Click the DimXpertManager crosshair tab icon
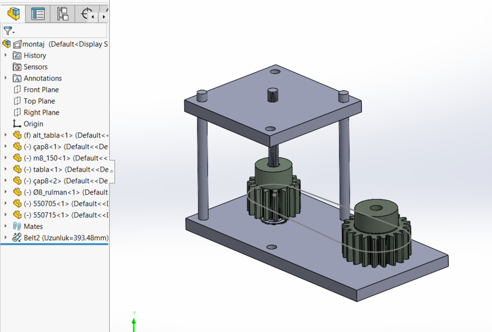The height and width of the screenshot is (332, 492). pyautogui.click(x=85, y=13)
